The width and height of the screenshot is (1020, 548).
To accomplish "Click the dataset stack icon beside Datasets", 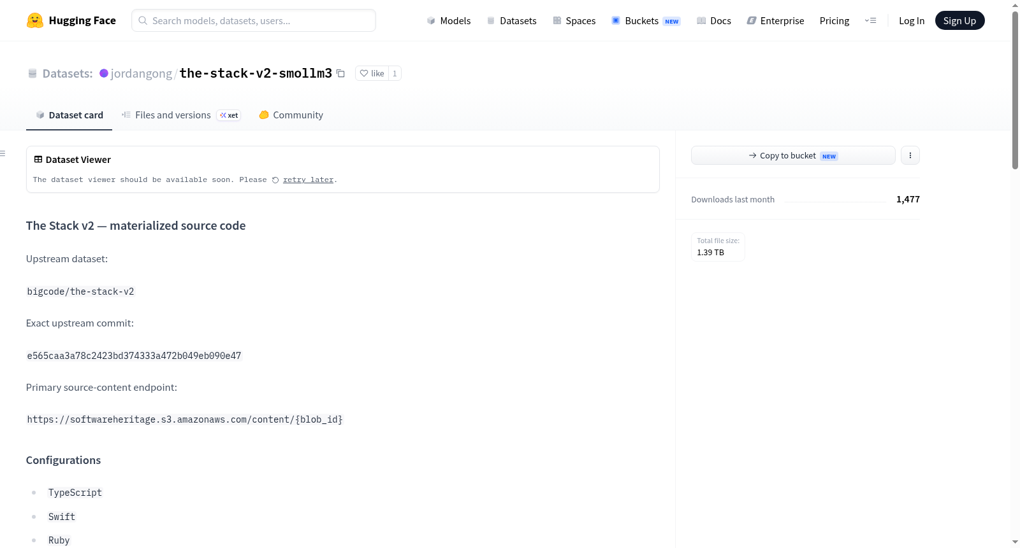I will click(33, 73).
